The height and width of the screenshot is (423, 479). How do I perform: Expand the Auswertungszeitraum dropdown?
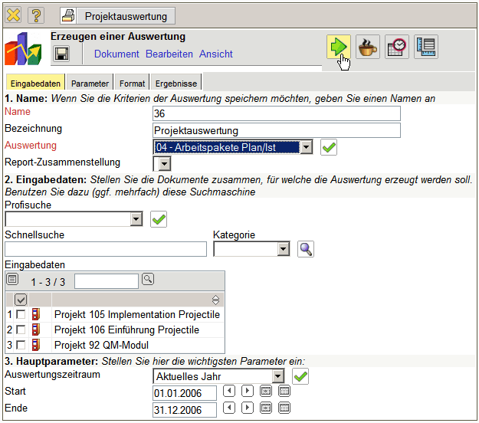point(277,376)
